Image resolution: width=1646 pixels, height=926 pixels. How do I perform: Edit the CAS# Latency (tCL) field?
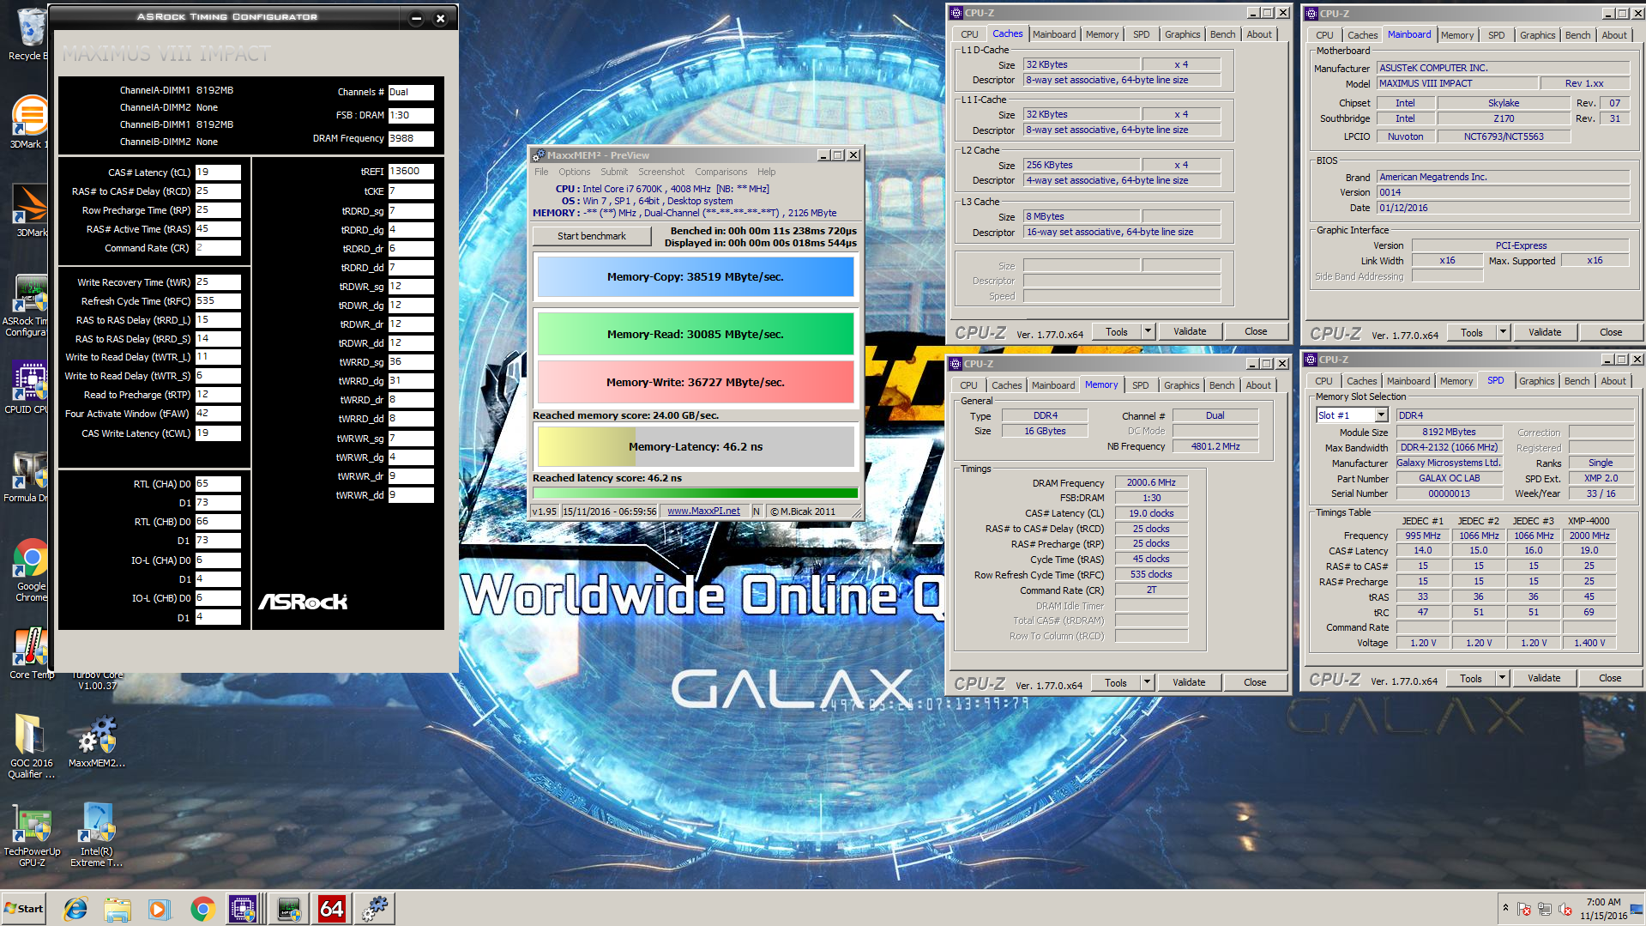(x=218, y=172)
